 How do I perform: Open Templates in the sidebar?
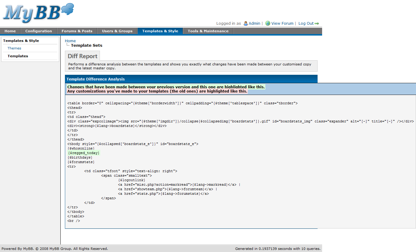click(x=18, y=56)
